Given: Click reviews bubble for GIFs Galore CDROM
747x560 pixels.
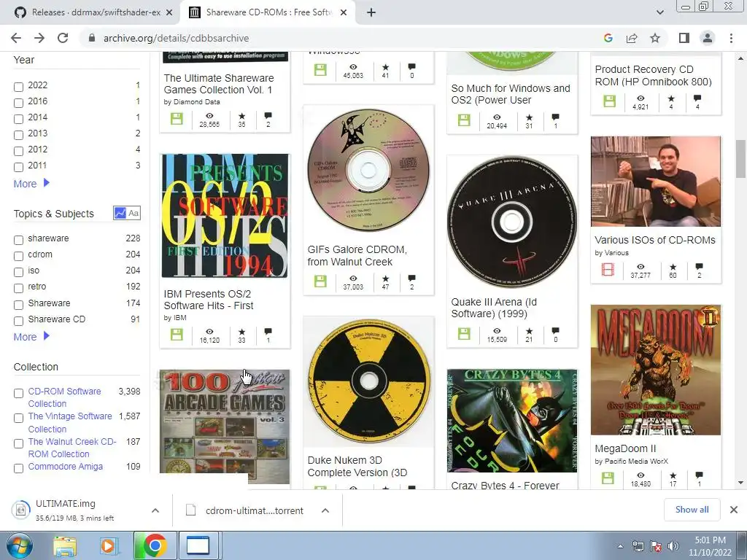Looking at the screenshot, I should (x=412, y=278).
